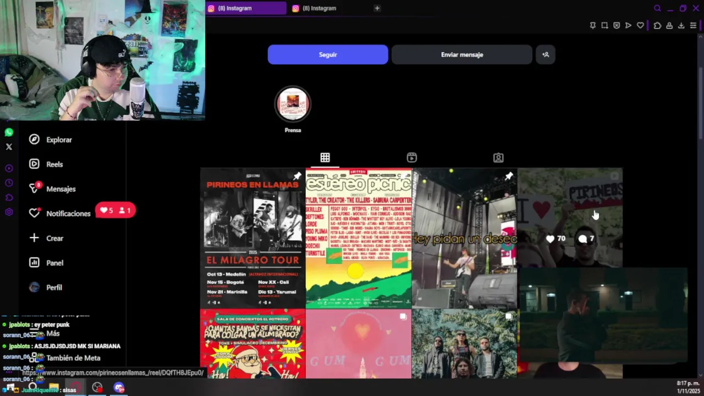Click the 70 likes count on hovered post
704x396 pixels.
555,239
